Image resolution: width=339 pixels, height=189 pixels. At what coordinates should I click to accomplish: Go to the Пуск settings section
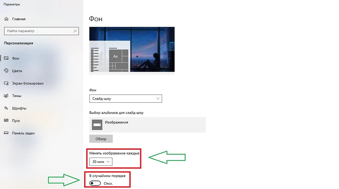16,121
